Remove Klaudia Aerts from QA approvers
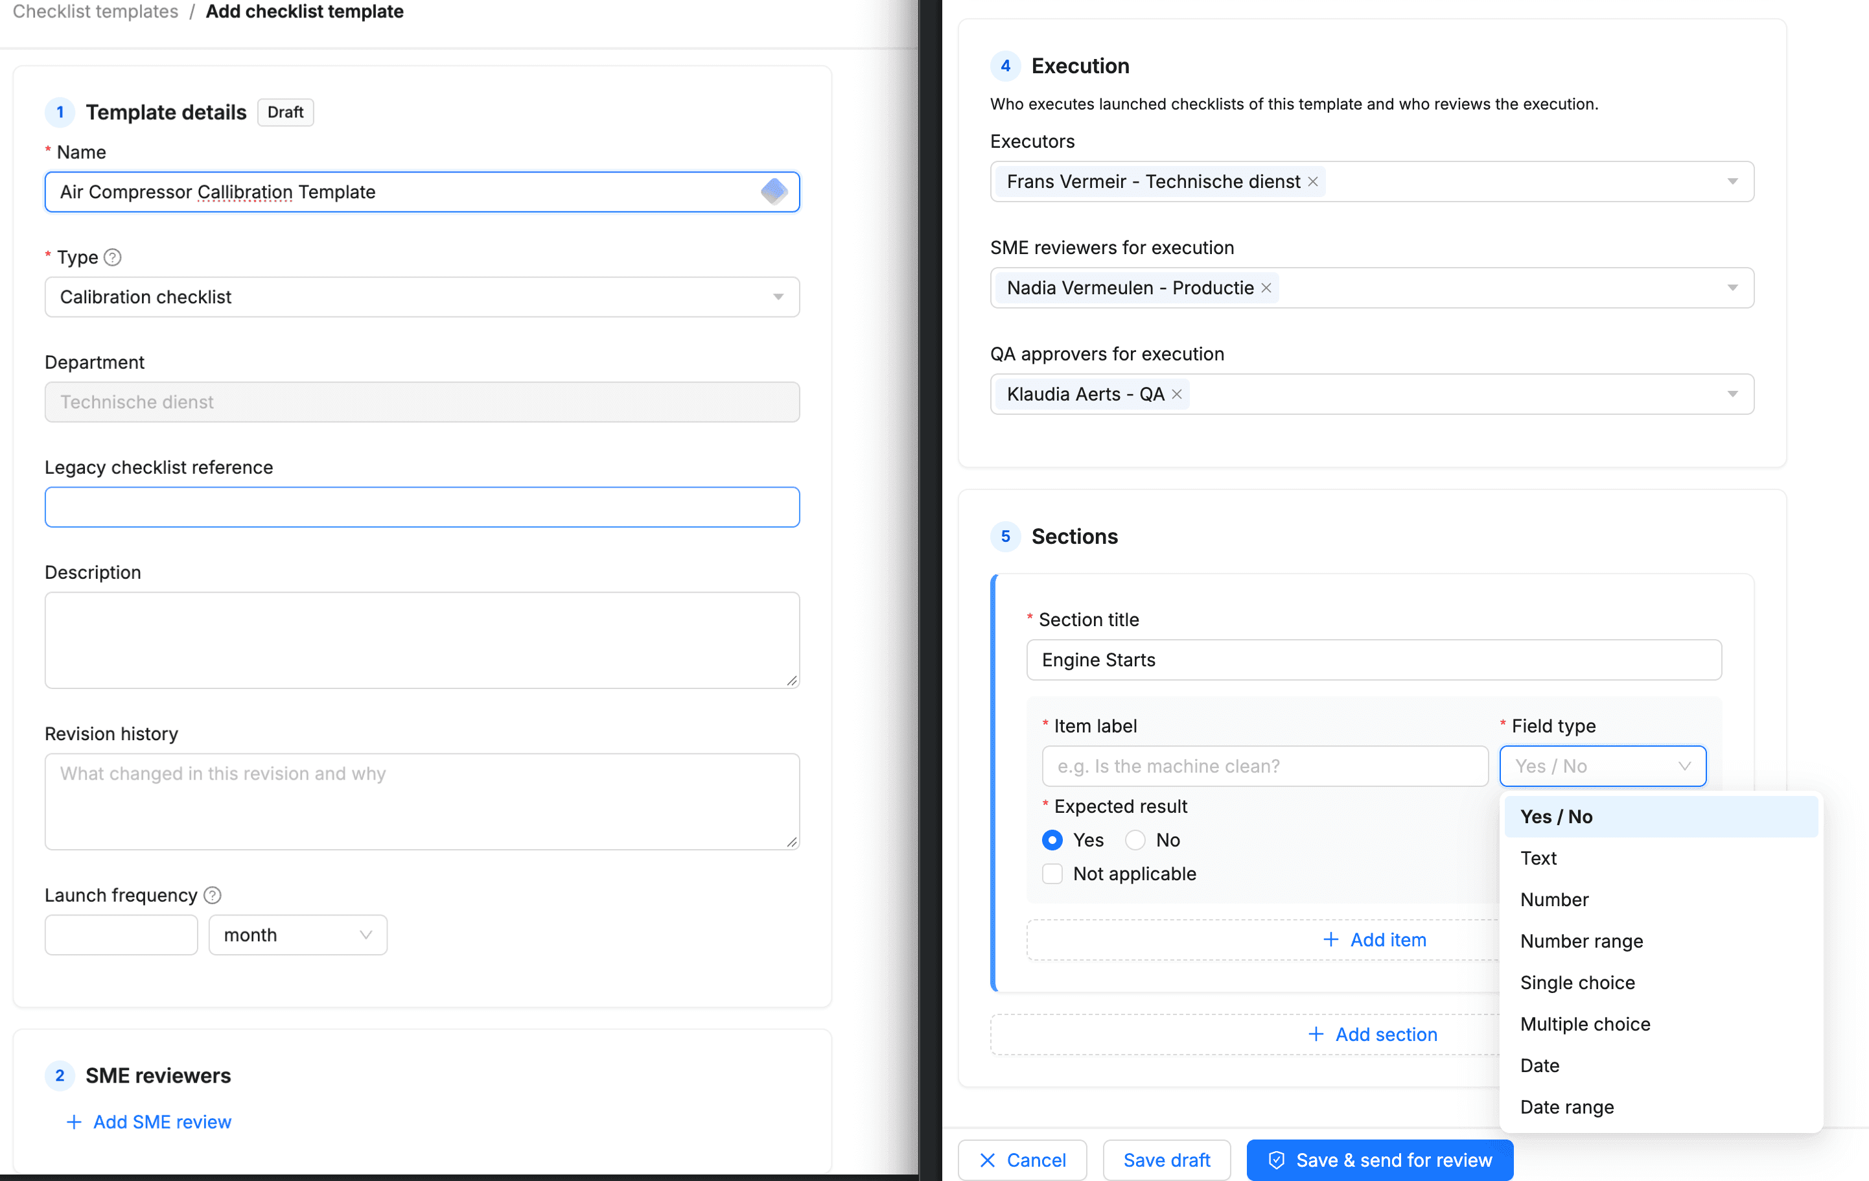This screenshot has width=1869, height=1181. point(1177,395)
